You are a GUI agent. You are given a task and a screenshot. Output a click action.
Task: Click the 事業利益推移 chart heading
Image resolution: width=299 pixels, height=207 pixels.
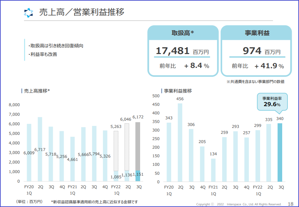[x=178, y=91]
